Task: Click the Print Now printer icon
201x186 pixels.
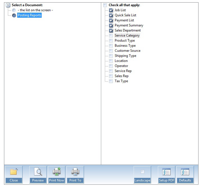Action: (57, 172)
